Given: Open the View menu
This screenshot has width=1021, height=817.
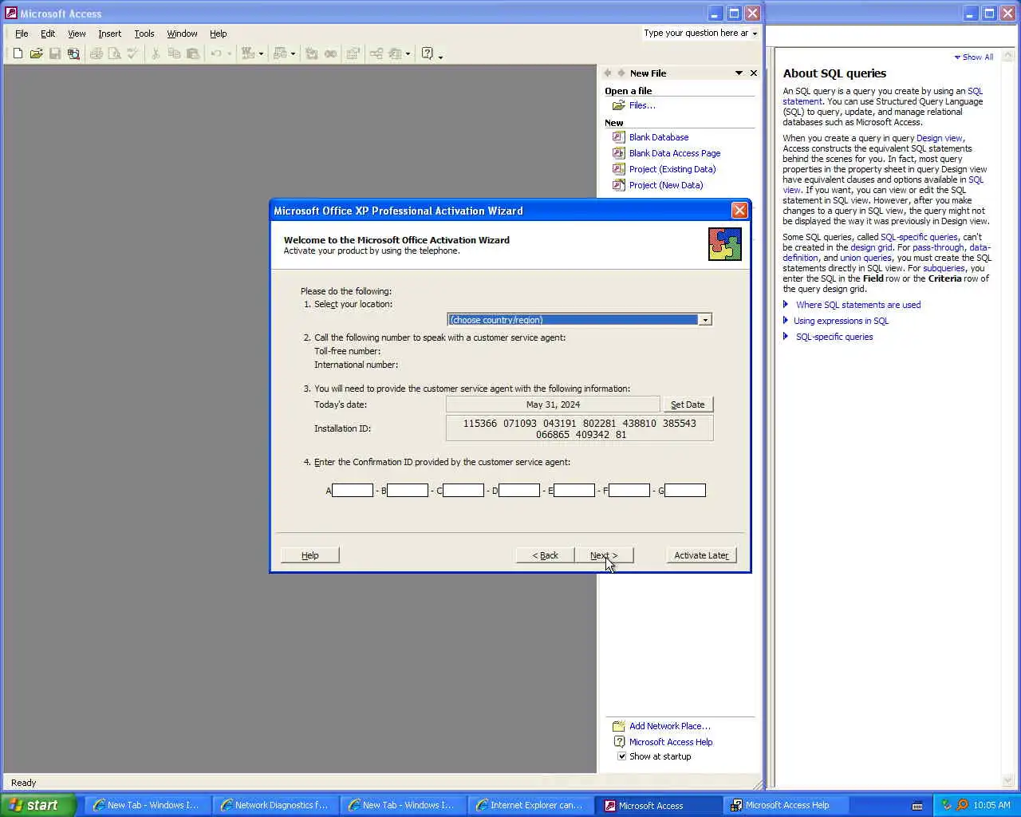Looking at the screenshot, I should tap(77, 34).
